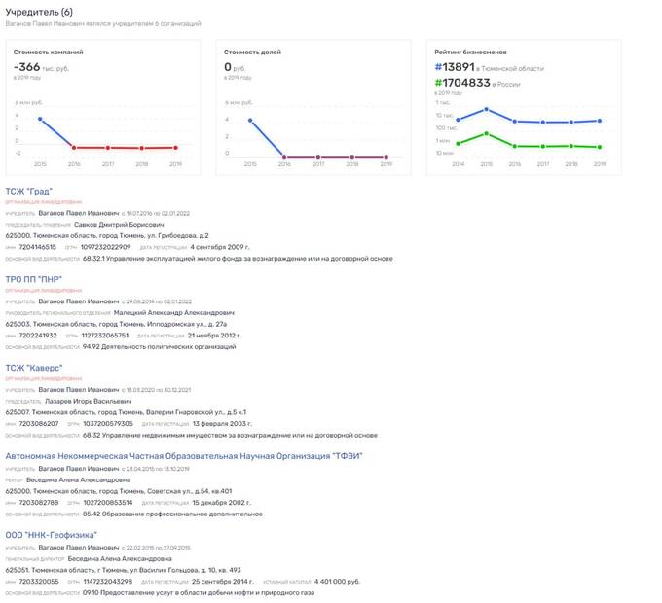Click the 2015 point in Стоимость долей chart
The width and height of the screenshot is (662, 603).
coord(250,121)
